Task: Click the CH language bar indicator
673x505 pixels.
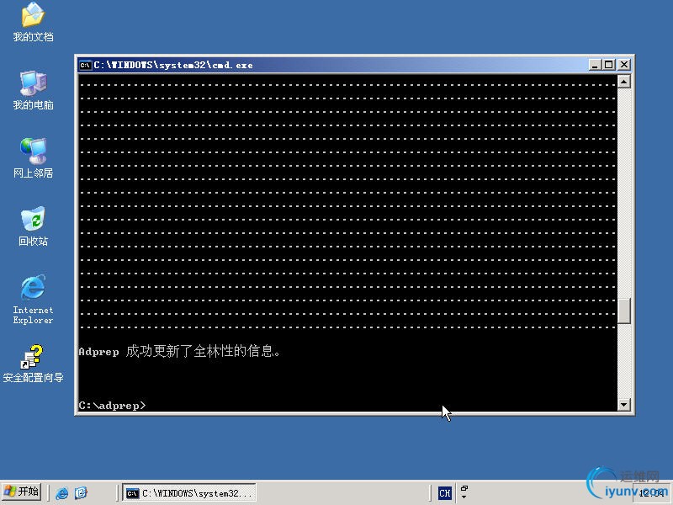Action: click(445, 493)
